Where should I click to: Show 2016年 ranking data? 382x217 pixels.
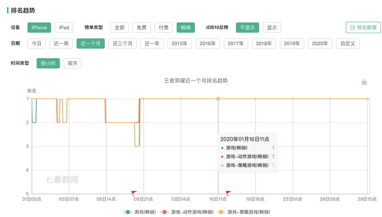207,44
